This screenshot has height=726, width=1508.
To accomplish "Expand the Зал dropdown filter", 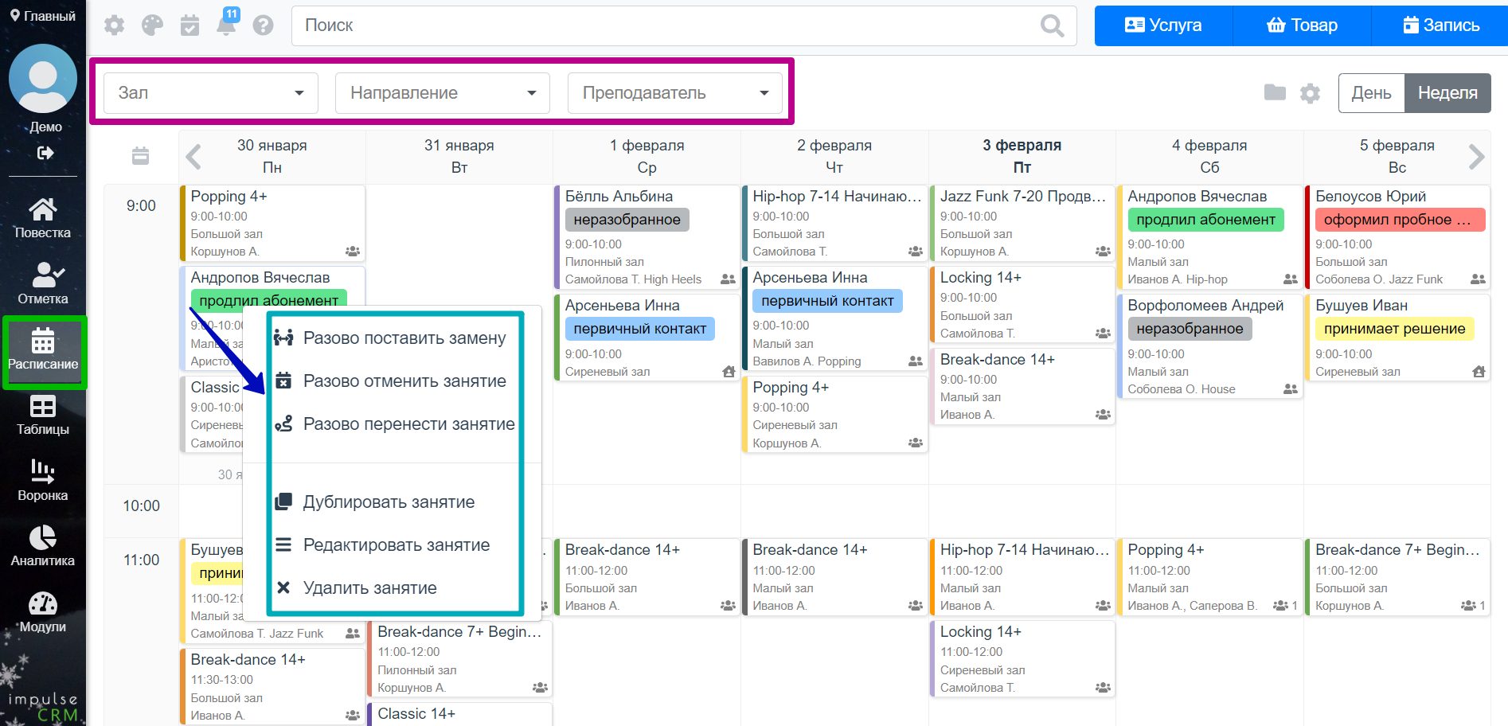I will 211,93.
